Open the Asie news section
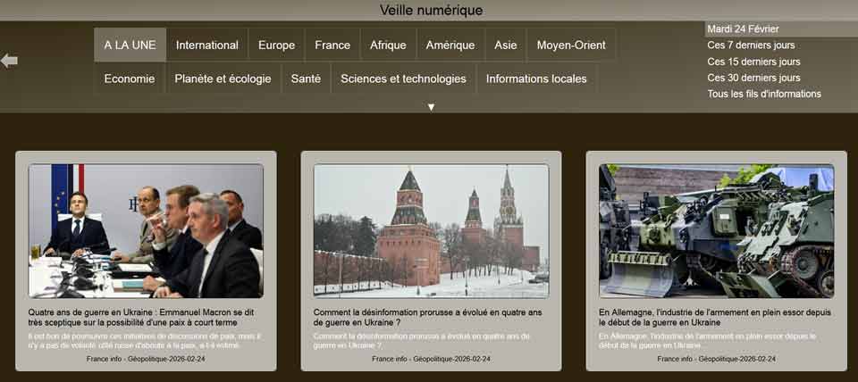The width and height of the screenshot is (858, 382). pos(505,45)
